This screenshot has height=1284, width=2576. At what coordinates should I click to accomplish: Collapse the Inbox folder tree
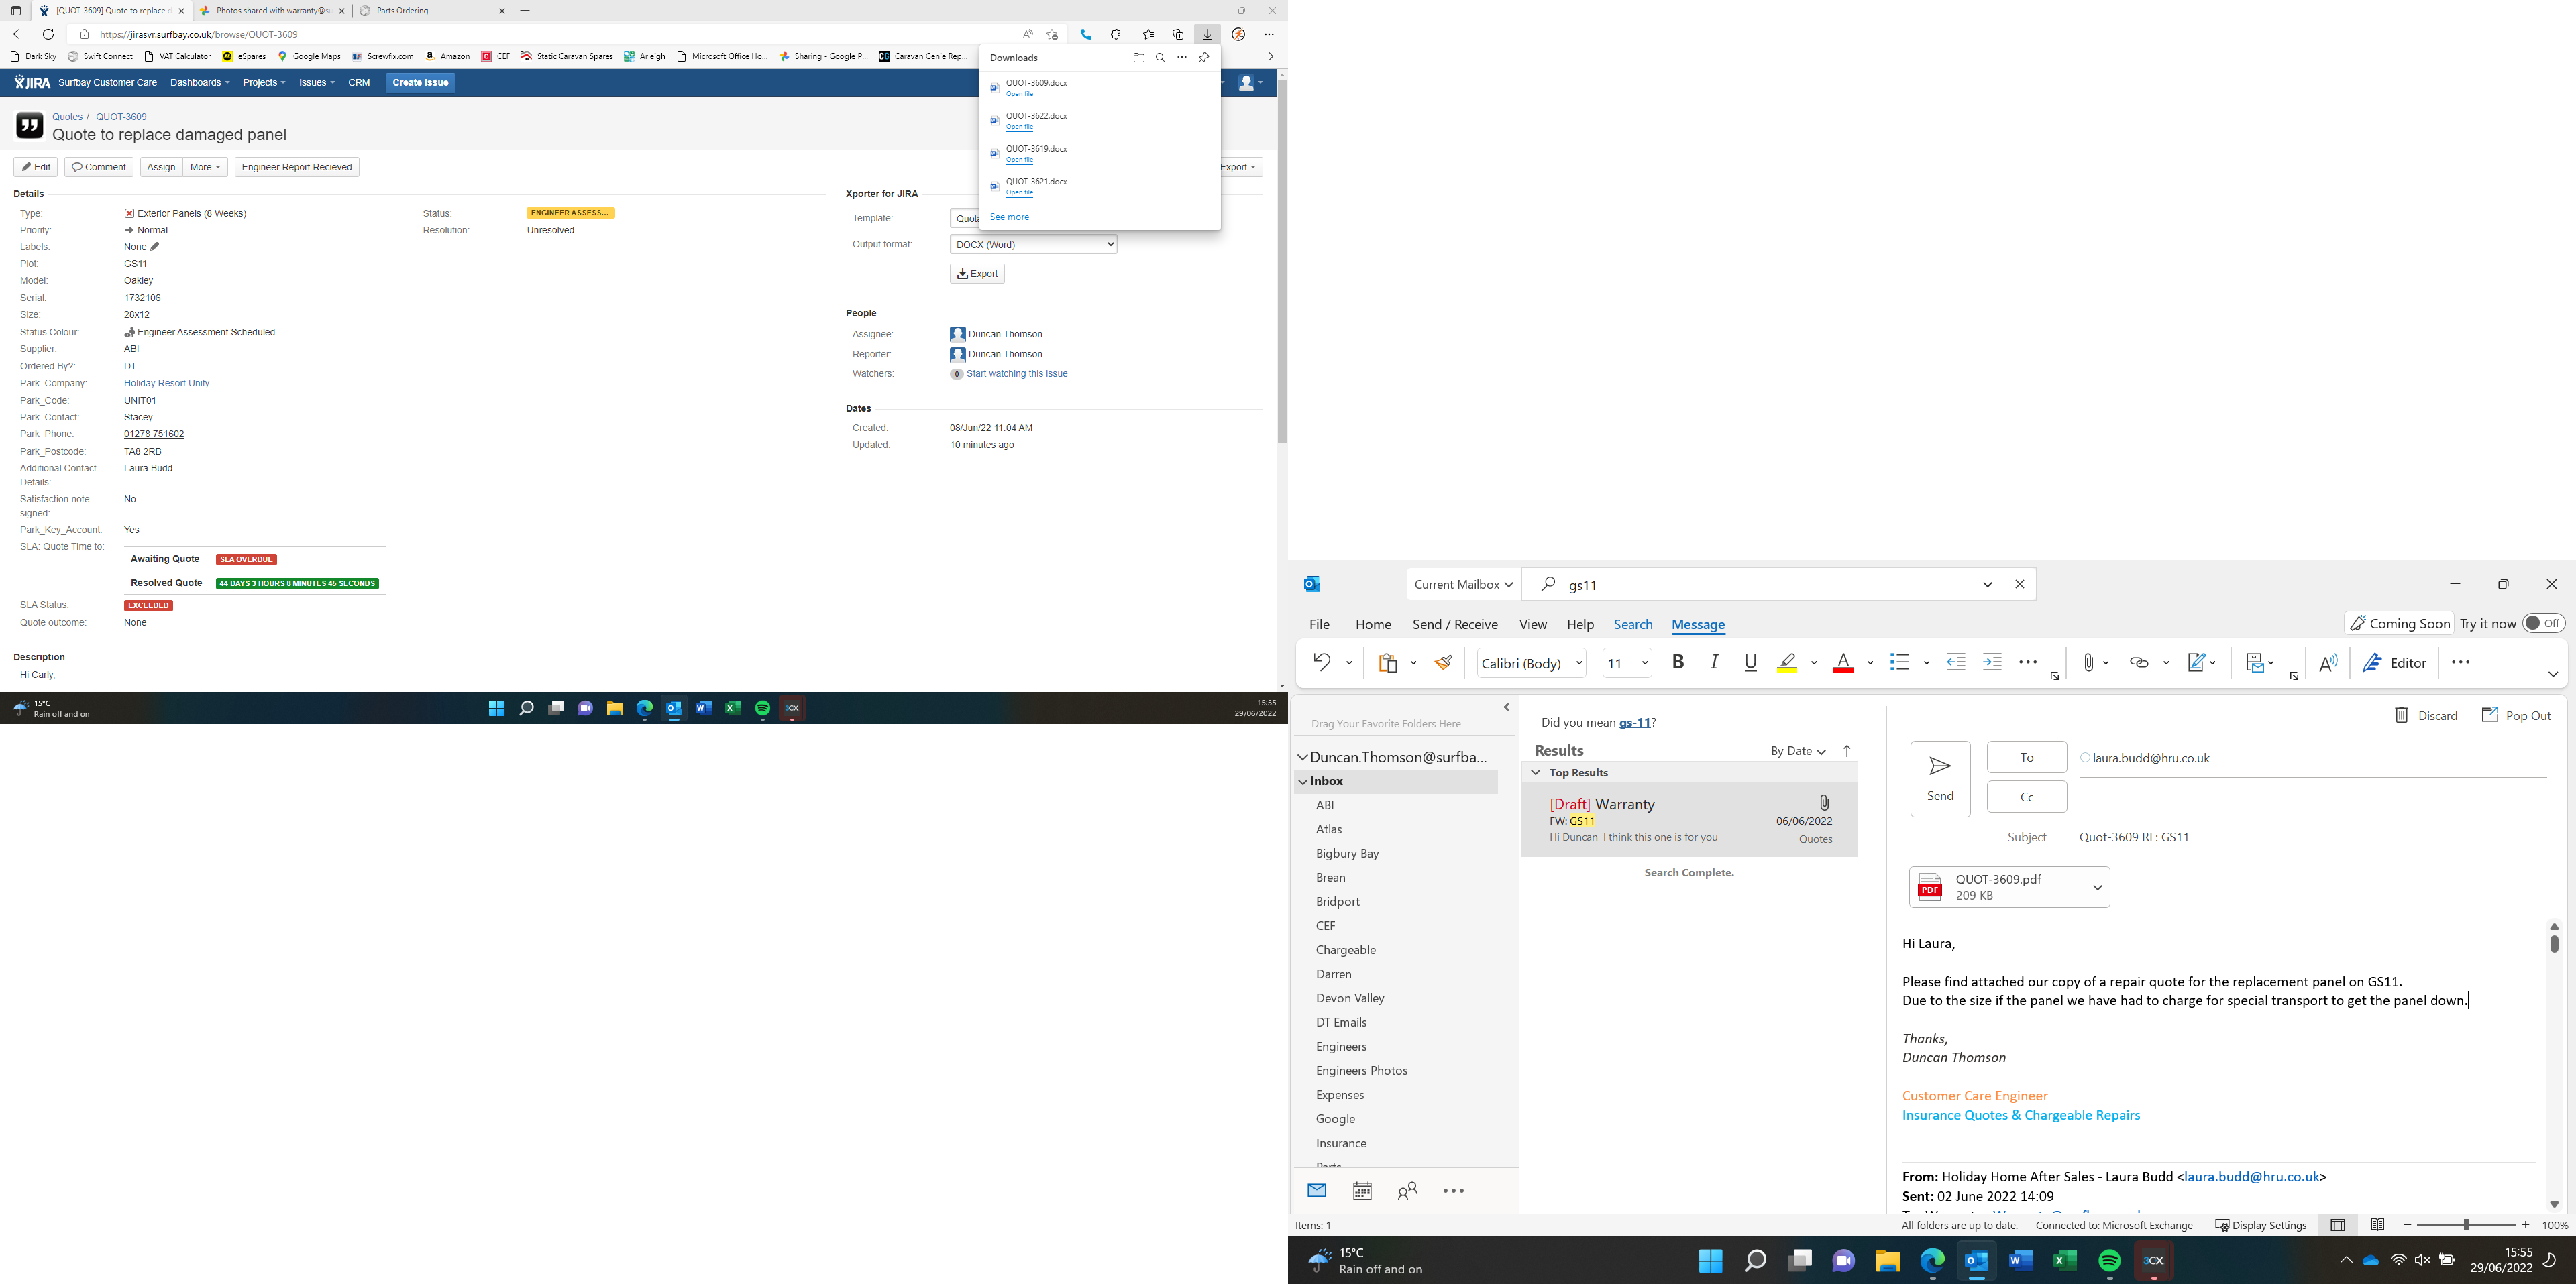1303,781
